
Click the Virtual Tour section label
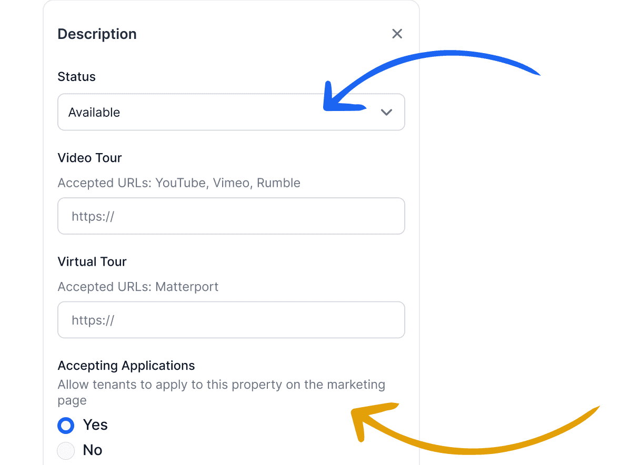[92, 261]
